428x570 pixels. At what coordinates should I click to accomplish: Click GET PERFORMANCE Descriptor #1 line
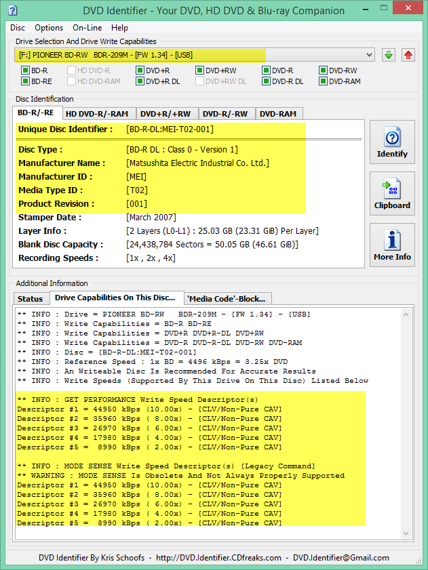pyautogui.click(x=150, y=409)
